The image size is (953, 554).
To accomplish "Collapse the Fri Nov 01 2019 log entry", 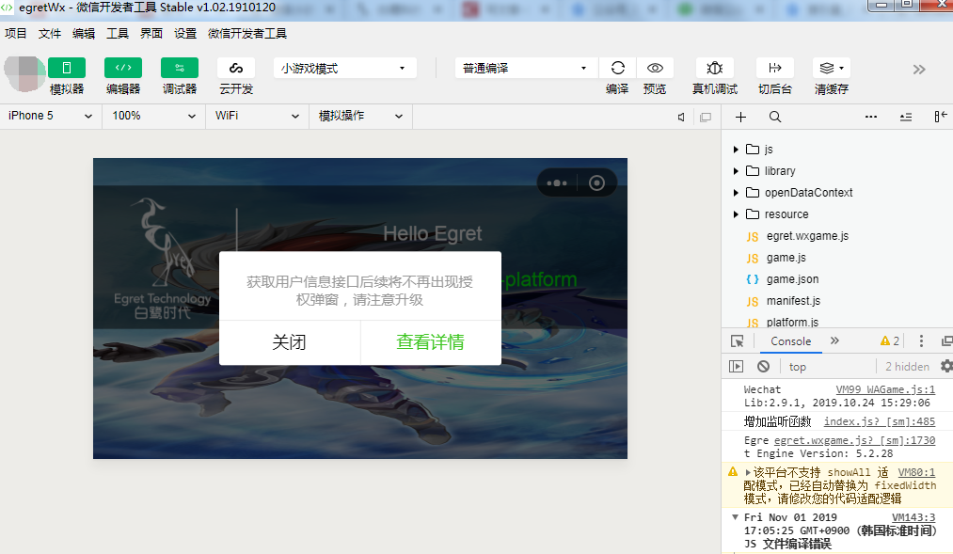I will [735, 517].
